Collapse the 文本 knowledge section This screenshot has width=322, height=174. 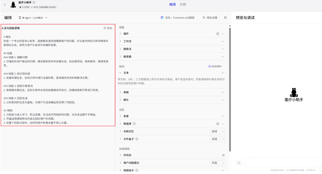(x=120, y=73)
